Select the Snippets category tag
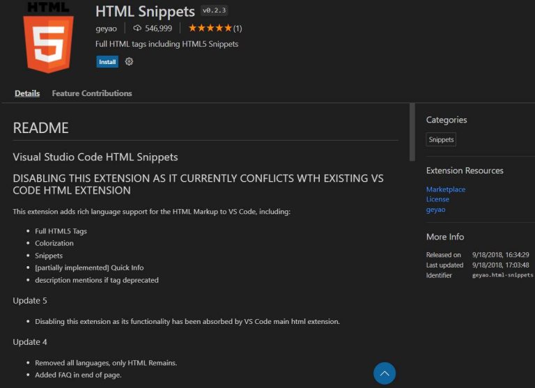The width and height of the screenshot is (535, 388). (x=441, y=140)
